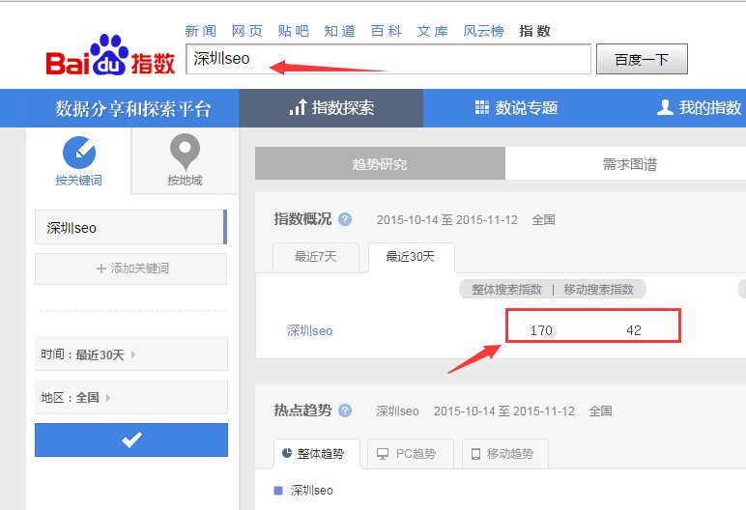Switch to the PC趋势 tab

point(411,454)
